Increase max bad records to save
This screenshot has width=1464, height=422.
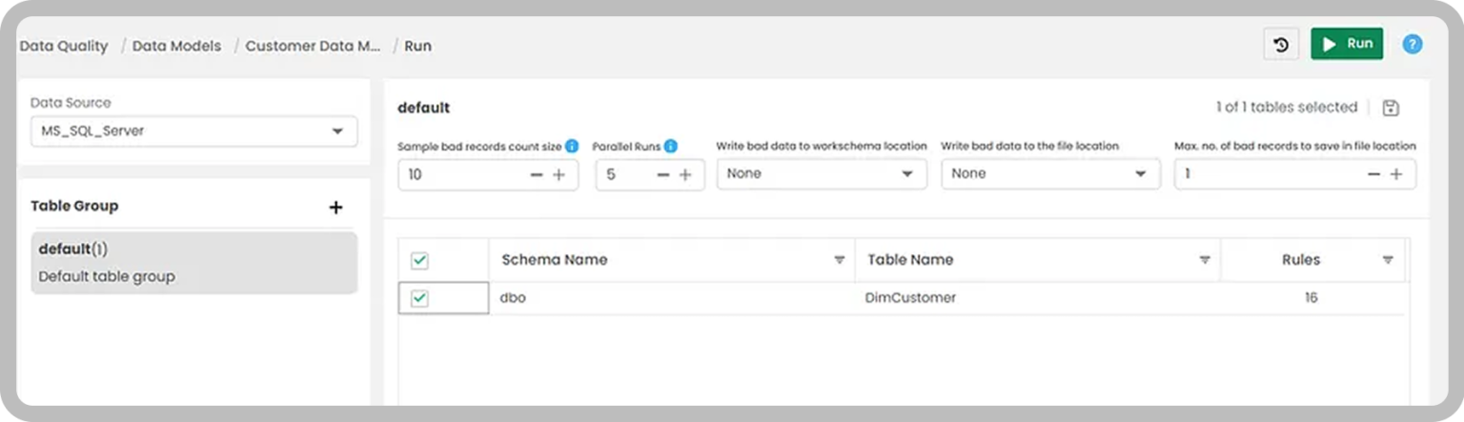tap(1396, 174)
